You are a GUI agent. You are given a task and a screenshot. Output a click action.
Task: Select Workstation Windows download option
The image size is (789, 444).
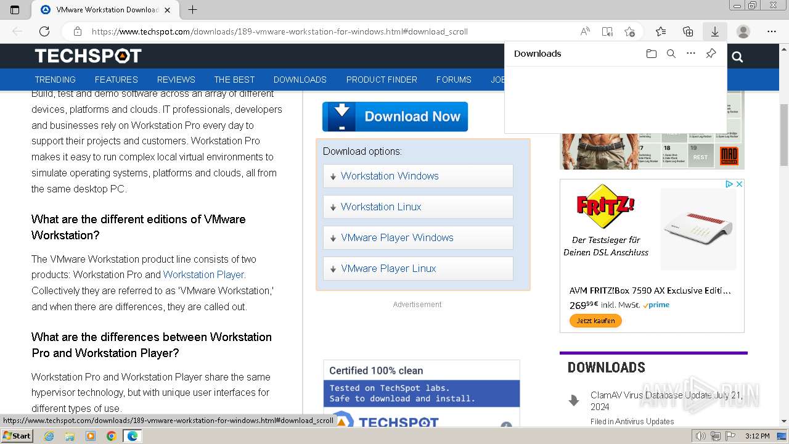pos(418,176)
